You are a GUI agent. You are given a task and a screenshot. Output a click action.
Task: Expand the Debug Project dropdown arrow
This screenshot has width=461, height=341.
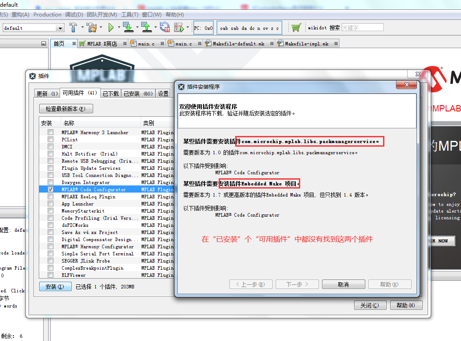pyautogui.click(x=188, y=27)
